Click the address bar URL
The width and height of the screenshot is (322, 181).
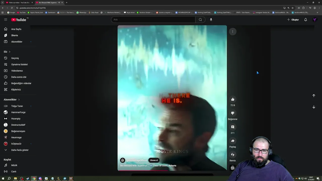point(33,8)
